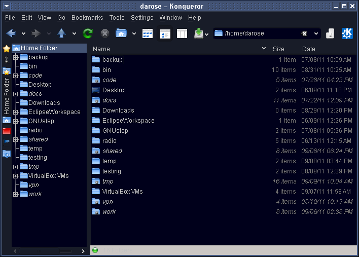The height and width of the screenshot is (257, 359).
Task: Click the KDE logo throbber icon
Action: 347,33
